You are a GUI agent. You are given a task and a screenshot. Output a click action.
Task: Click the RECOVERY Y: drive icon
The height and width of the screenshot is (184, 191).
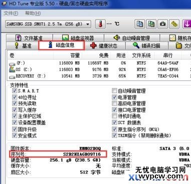(x=12, y=76)
